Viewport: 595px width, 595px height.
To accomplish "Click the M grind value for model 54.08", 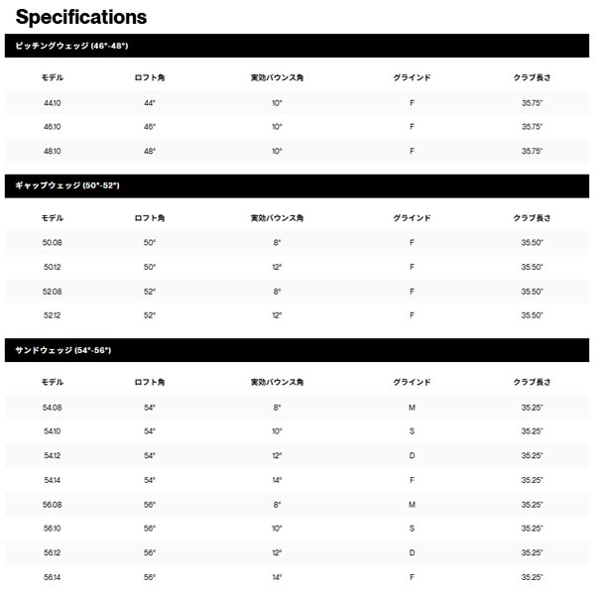I will [x=411, y=408].
